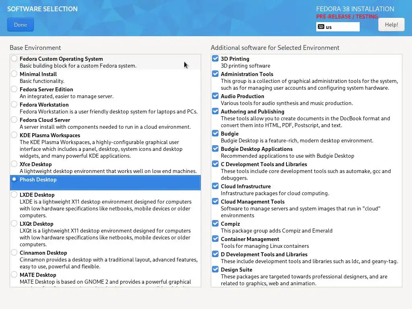Viewport: 412px width, 309px height.
Task: Uncheck the Compiz checkbox
Action: point(215,223)
